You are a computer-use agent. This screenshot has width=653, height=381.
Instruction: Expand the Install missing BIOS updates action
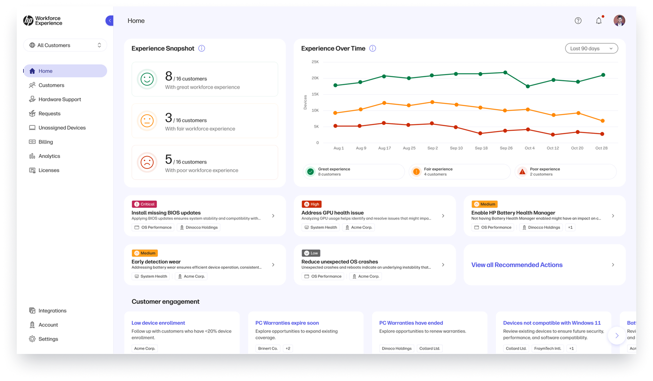(273, 216)
